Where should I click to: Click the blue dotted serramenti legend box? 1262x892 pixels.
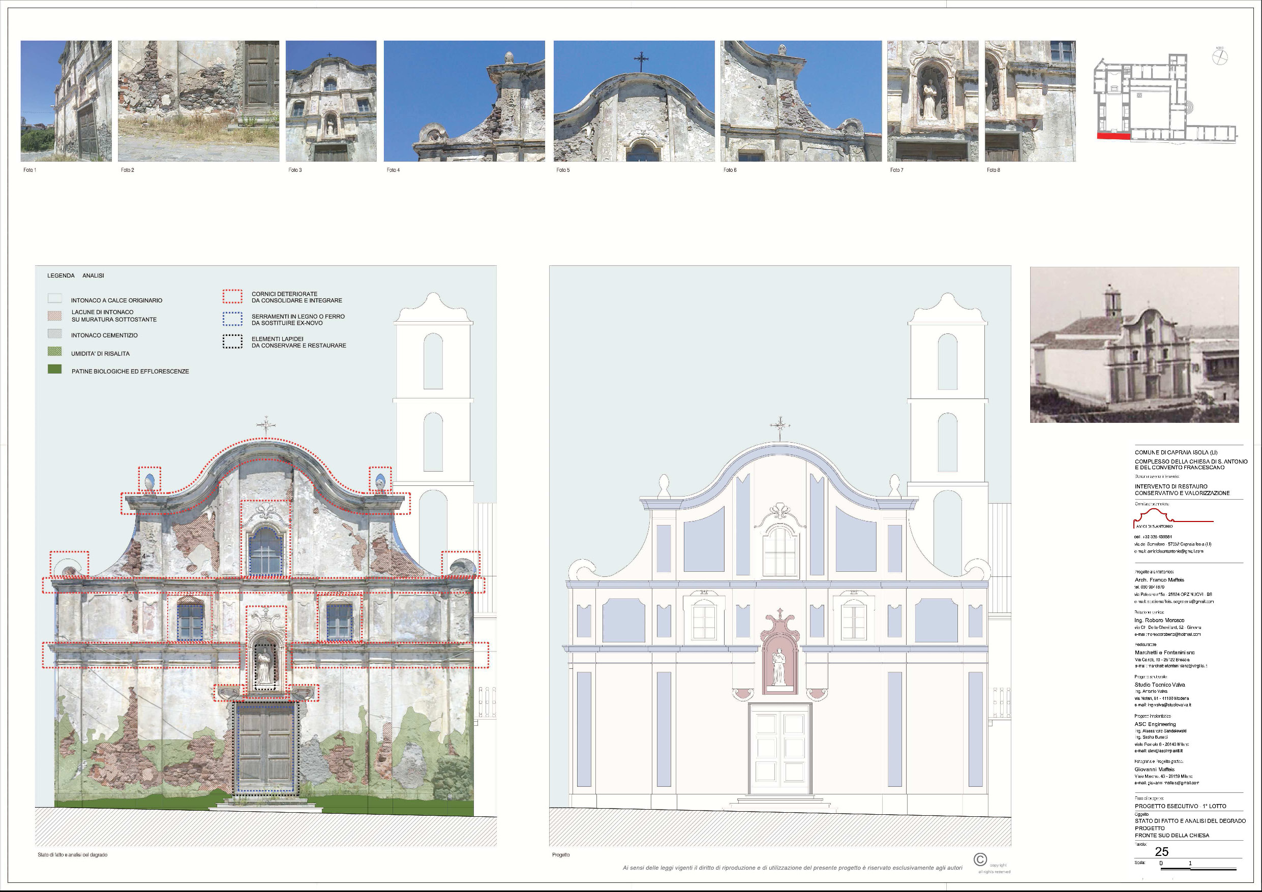click(232, 319)
